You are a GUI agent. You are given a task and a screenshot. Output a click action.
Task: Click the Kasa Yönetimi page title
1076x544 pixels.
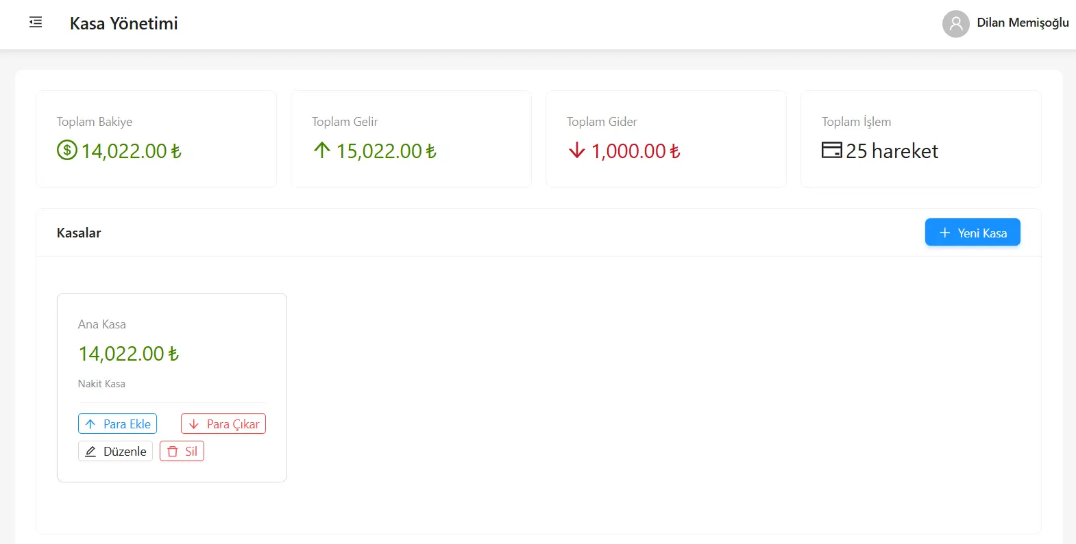(124, 23)
